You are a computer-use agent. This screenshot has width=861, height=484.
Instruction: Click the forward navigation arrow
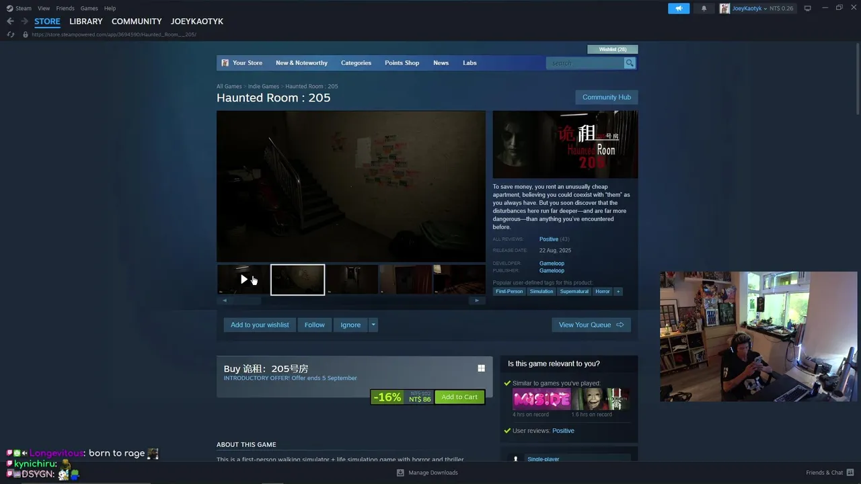[24, 22]
